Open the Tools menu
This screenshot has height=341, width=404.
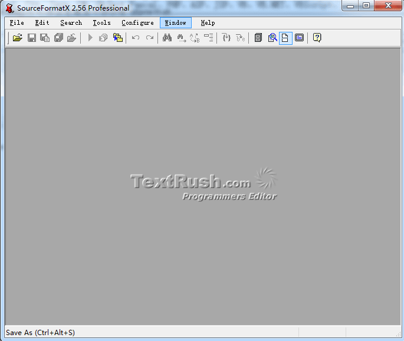click(x=102, y=22)
